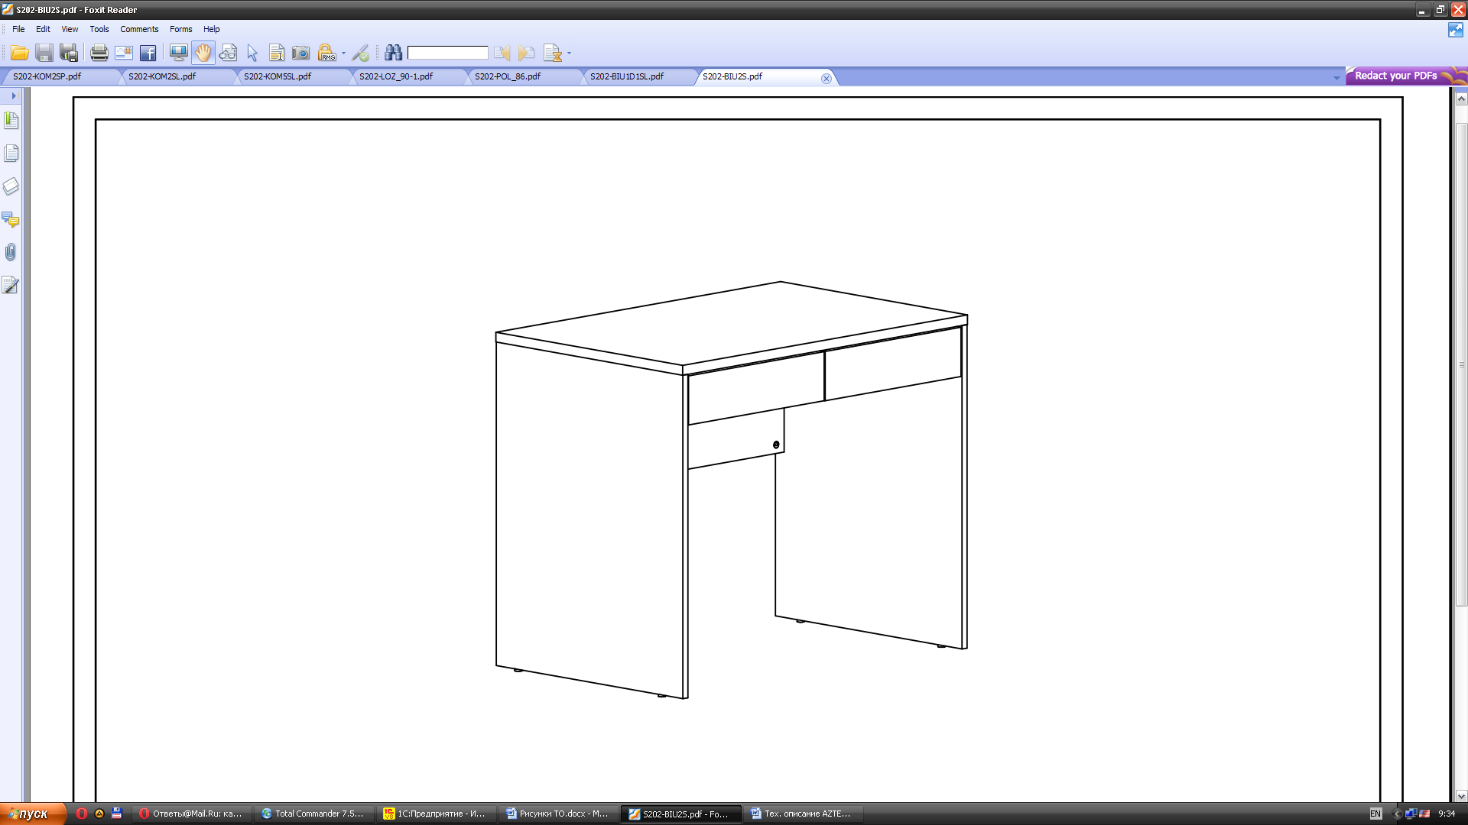Select the Snapshot camera tool
Viewport: 1468px width, 825px height.
(301, 53)
